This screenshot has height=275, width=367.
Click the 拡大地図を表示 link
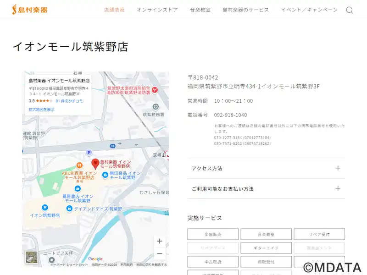41,110
